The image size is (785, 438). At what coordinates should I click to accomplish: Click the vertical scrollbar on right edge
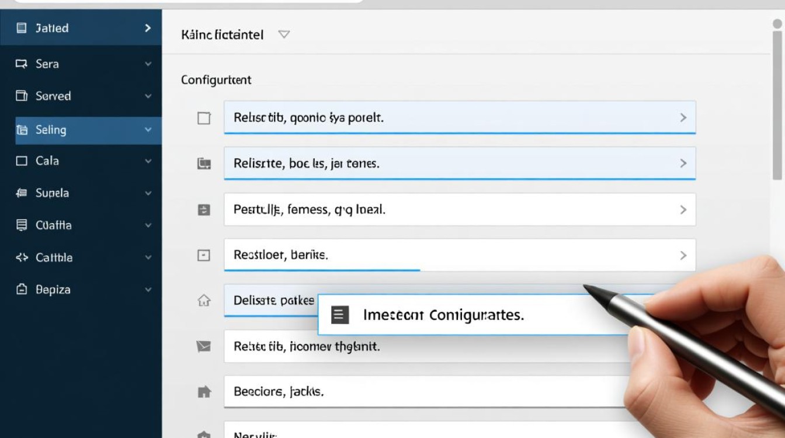click(777, 105)
